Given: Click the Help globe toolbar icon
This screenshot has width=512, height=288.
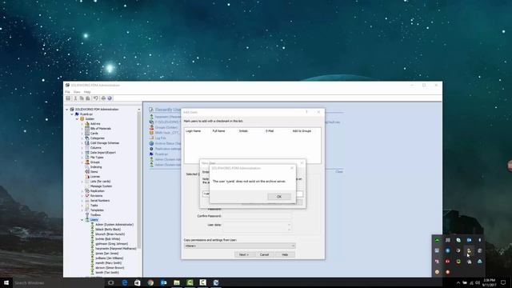Looking at the screenshot, I should (110, 98).
